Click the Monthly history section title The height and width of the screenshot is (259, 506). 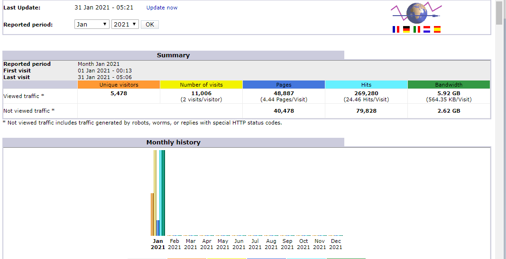173,143
